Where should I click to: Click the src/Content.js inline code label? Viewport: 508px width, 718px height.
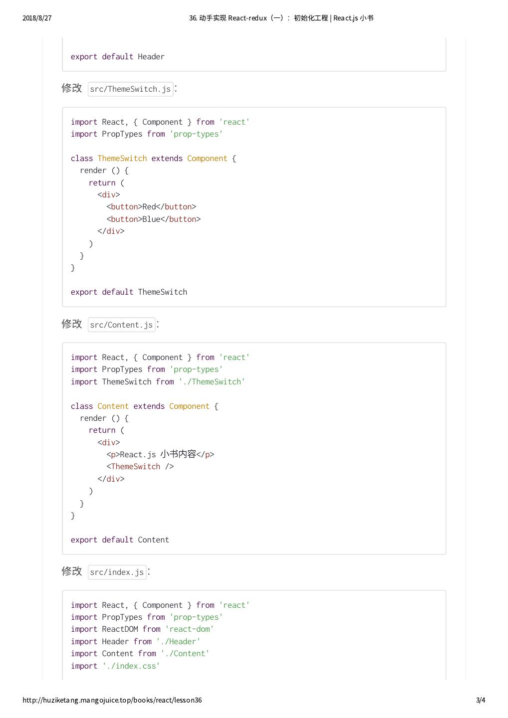coord(121,325)
